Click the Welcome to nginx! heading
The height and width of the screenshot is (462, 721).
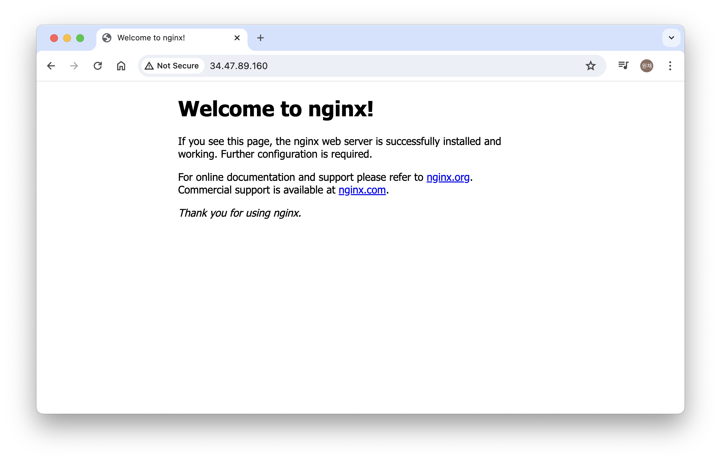pos(276,109)
